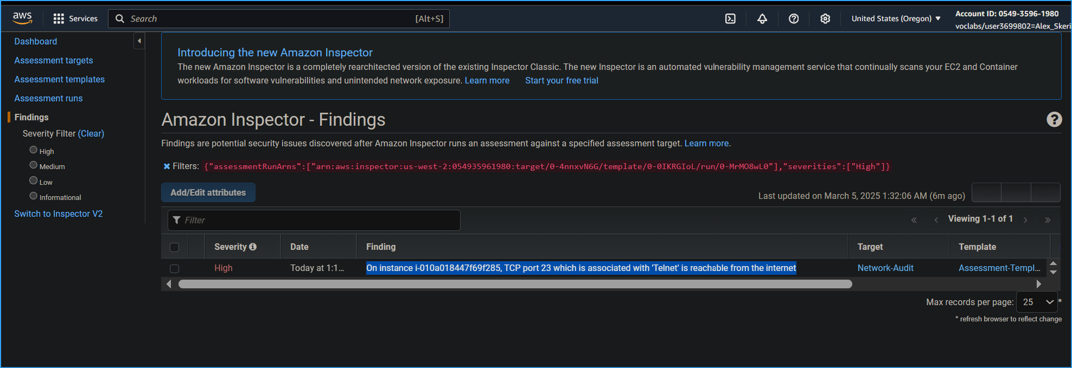Select the High severity radio filter
The width and height of the screenshot is (1072, 368).
coord(34,150)
